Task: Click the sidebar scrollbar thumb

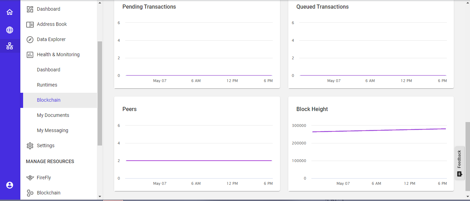Action: click(100, 93)
